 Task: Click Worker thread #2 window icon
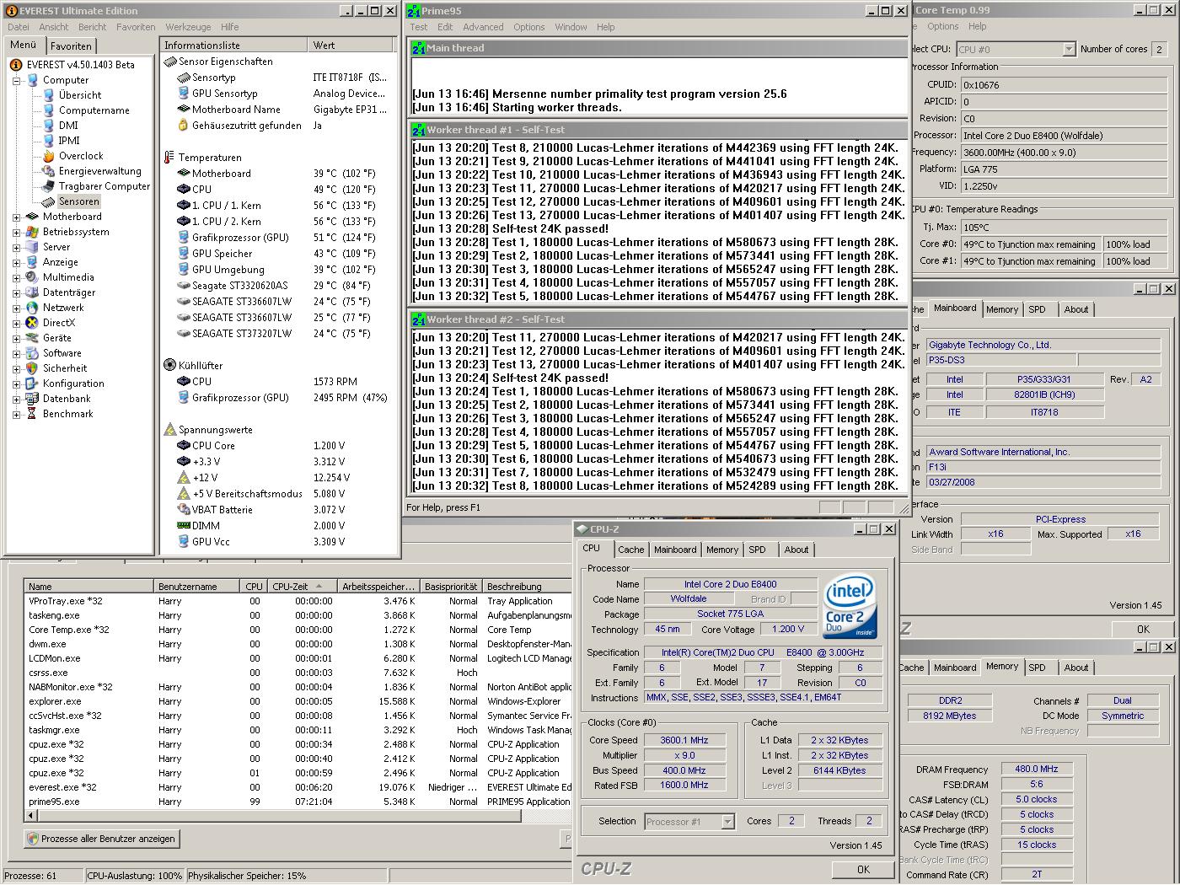pos(418,319)
